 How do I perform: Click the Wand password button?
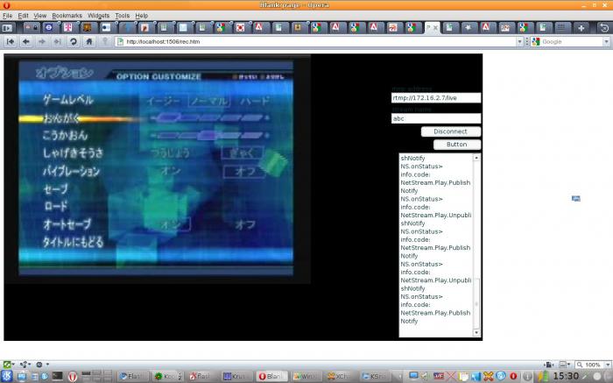[105, 41]
